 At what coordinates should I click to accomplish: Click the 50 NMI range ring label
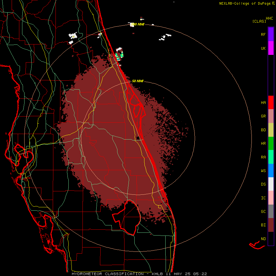(138, 81)
